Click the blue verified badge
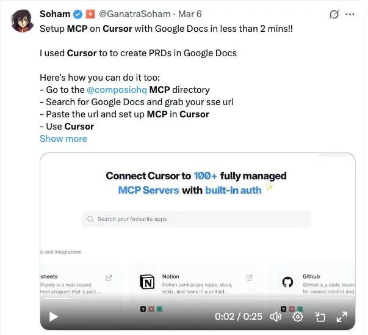The height and width of the screenshot is (335, 368). [x=78, y=14]
